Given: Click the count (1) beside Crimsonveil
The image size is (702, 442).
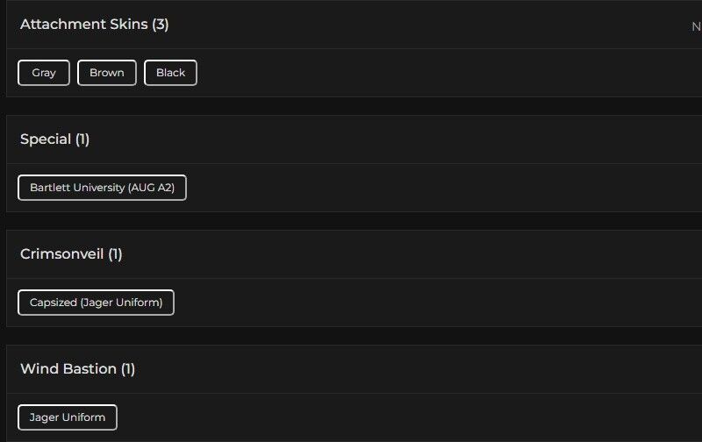Looking at the screenshot, I should tap(115, 254).
